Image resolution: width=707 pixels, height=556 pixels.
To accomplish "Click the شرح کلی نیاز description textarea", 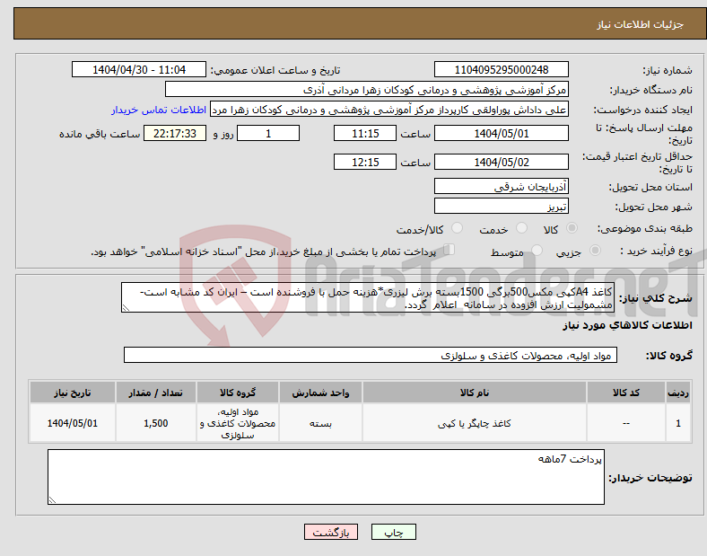I will click(368, 297).
